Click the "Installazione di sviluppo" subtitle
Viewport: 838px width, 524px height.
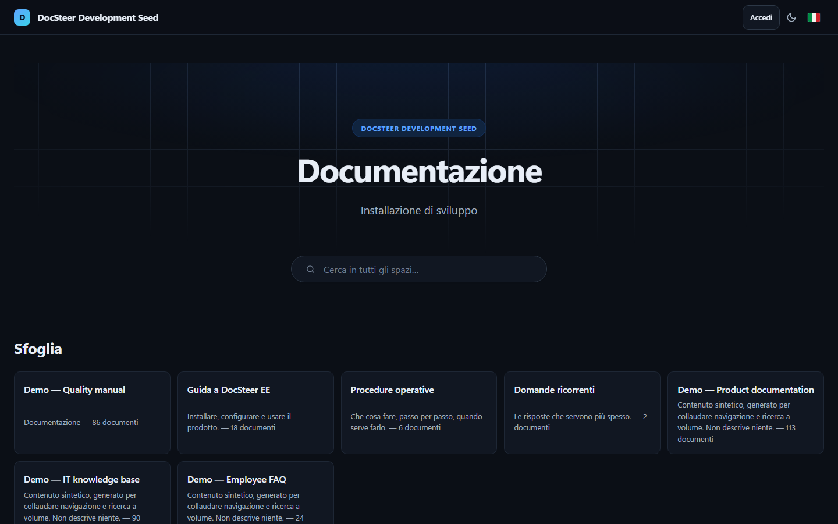click(x=419, y=211)
